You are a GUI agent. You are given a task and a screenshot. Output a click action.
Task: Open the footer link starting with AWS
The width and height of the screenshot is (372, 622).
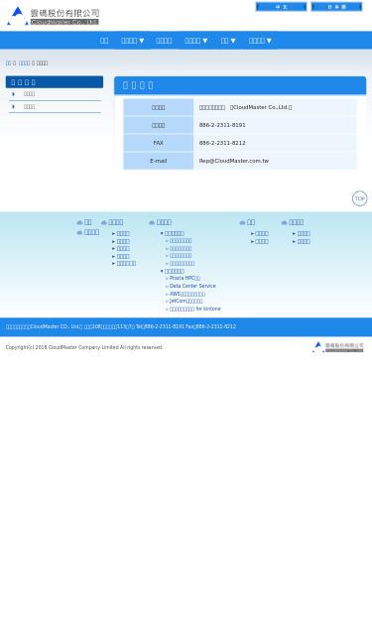tap(187, 294)
